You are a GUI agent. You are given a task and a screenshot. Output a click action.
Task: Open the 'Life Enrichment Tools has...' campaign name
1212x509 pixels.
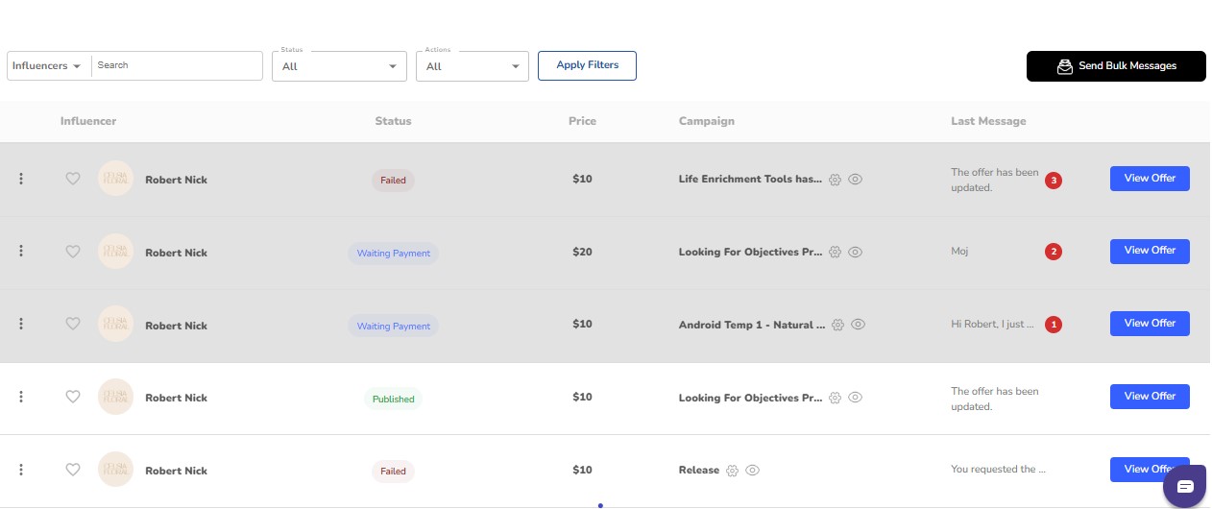[x=750, y=180]
